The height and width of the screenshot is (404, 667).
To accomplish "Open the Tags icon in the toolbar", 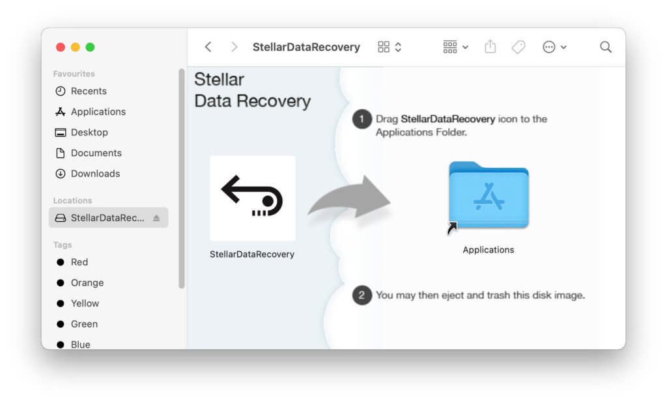I will [518, 47].
